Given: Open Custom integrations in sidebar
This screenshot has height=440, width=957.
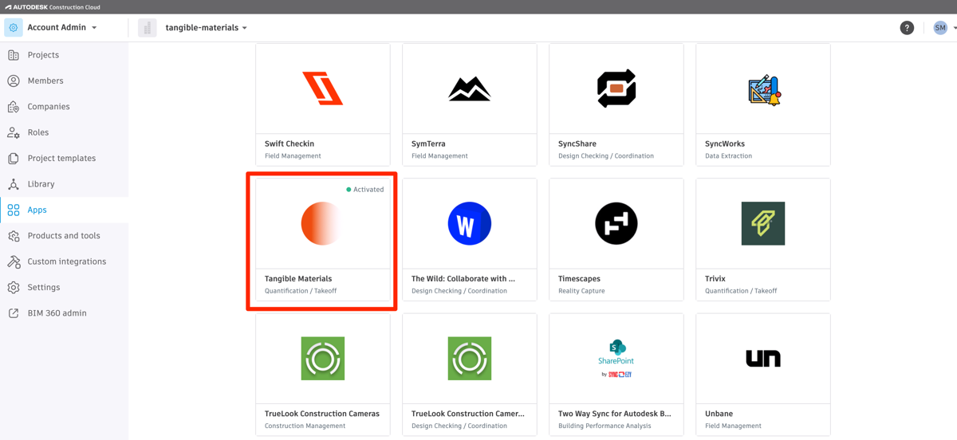Looking at the screenshot, I should coord(67,261).
